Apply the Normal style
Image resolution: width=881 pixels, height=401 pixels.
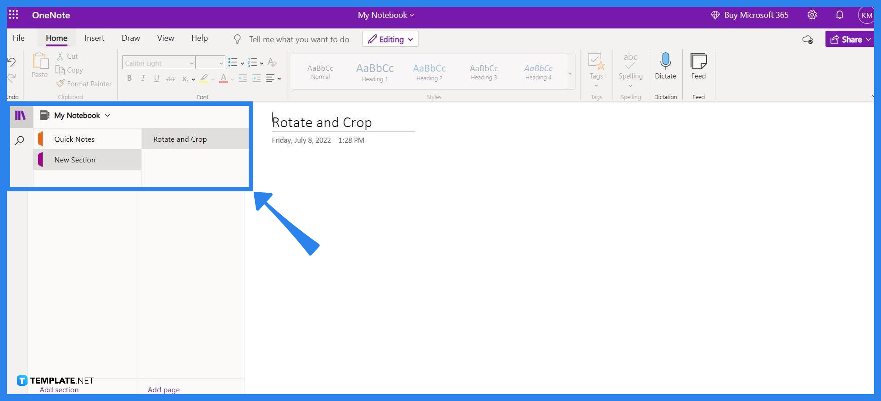coord(320,72)
